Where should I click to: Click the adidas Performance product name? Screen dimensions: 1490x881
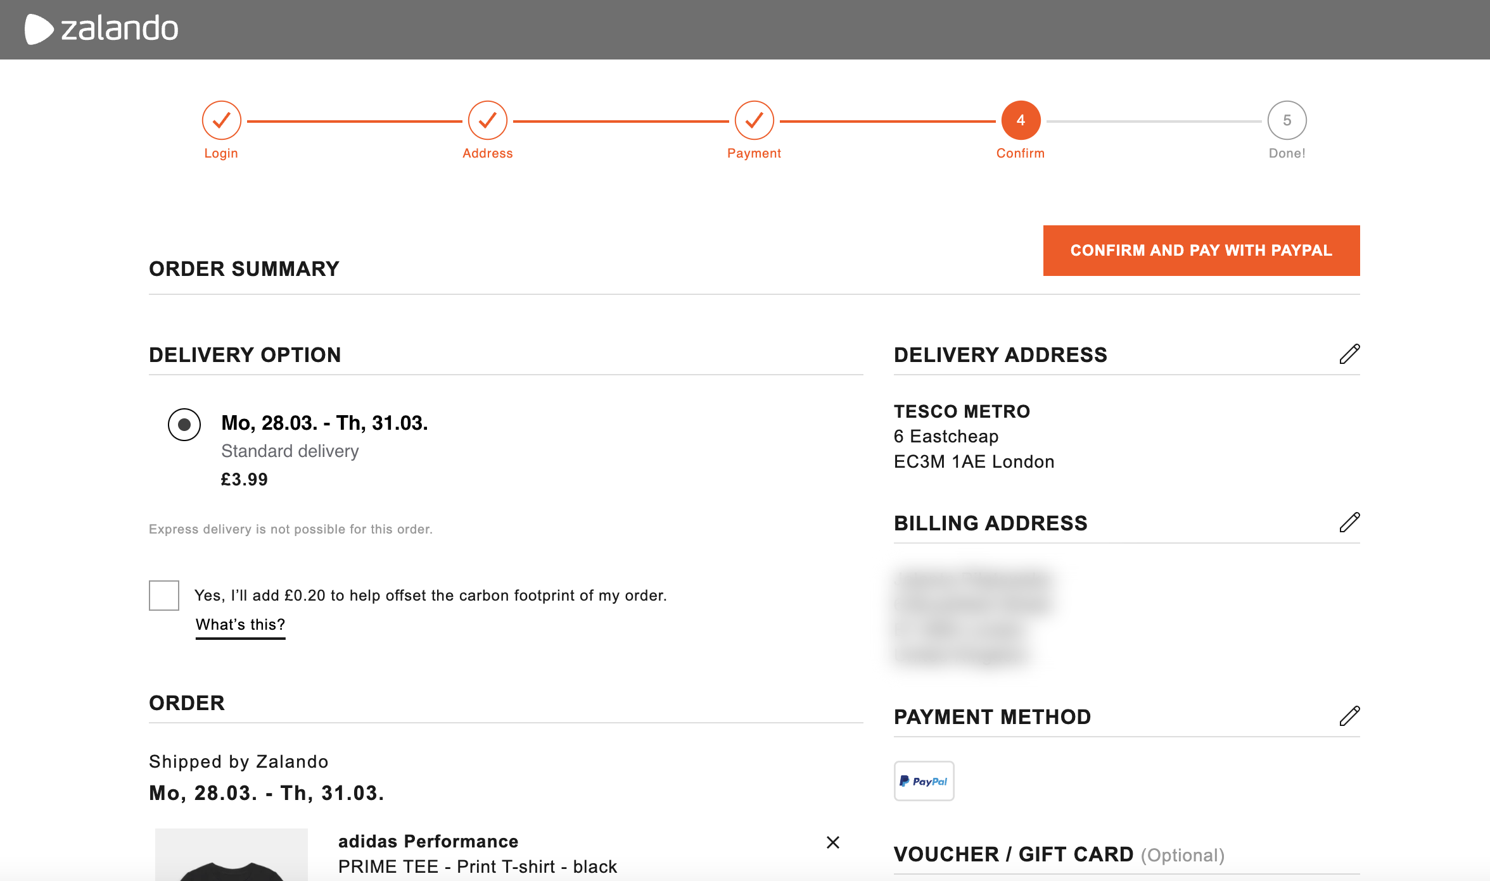(428, 842)
